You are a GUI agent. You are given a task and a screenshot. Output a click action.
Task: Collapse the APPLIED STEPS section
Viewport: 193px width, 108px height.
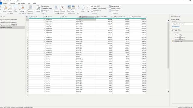pyautogui.click(x=171, y=30)
